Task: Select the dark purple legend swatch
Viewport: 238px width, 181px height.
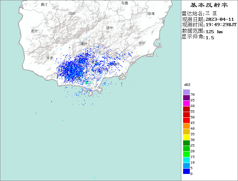Action: pos(186,98)
